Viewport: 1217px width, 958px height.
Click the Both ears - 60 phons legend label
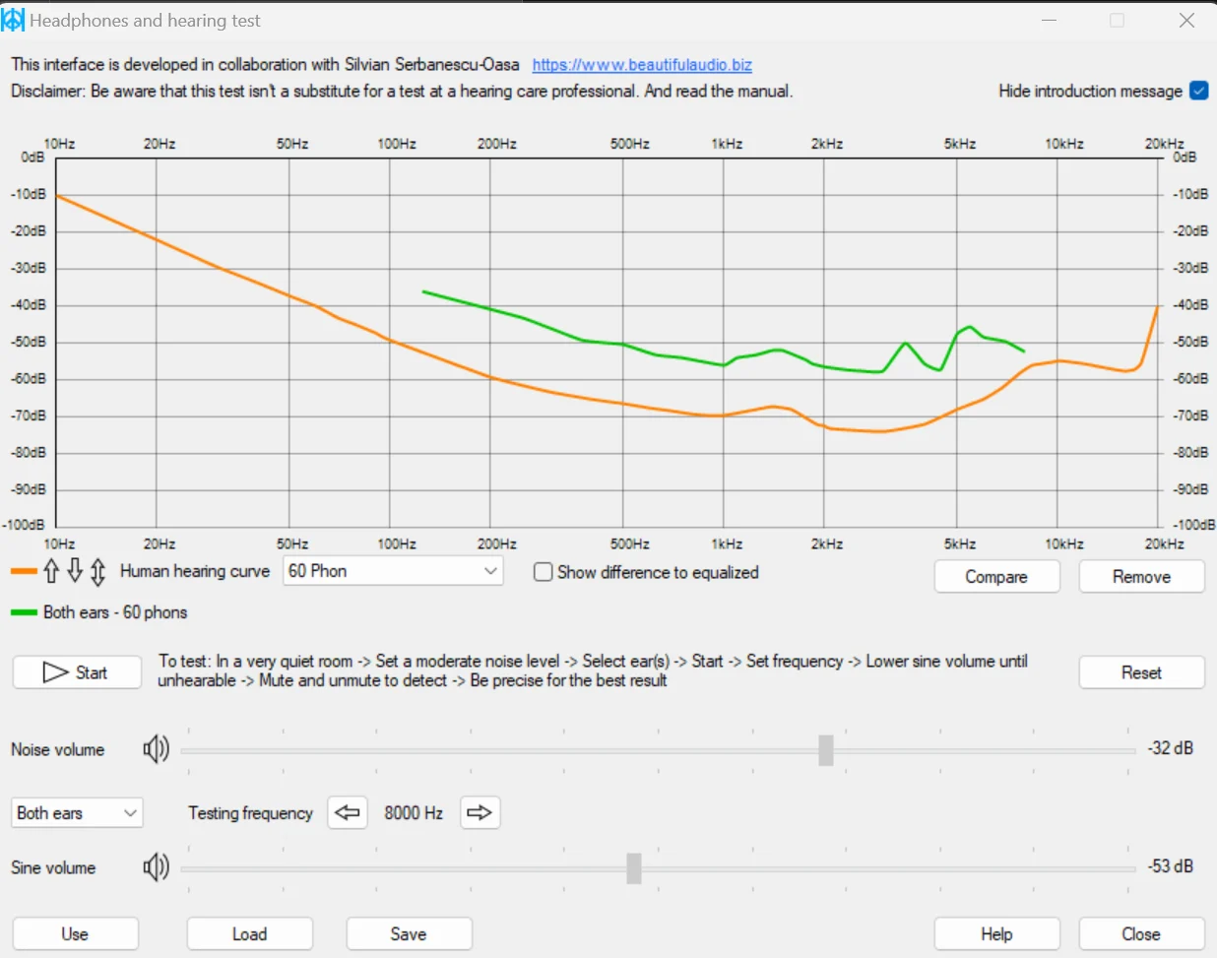click(x=115, y=612)
